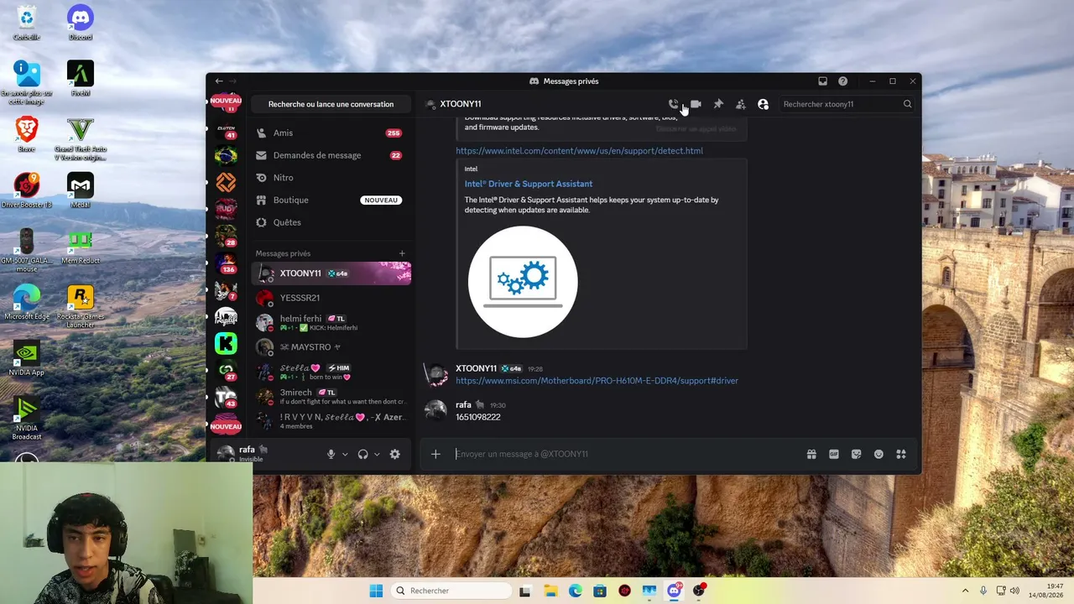Screen dimensions: 1074x604
Task: Open the Windows Start menu
Action: [376, 591]
